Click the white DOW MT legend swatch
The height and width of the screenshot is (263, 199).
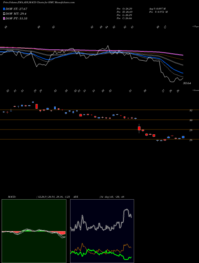pyautogui.click(x=4, y=14)
